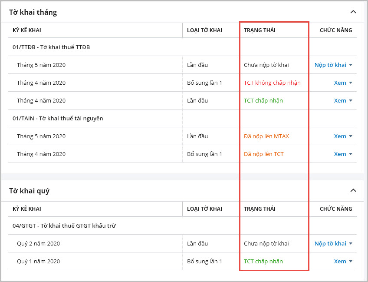Click Xem for the Đã nộp lên MTAX row
The height and width of the screenshot is (282, 368).
340,136
